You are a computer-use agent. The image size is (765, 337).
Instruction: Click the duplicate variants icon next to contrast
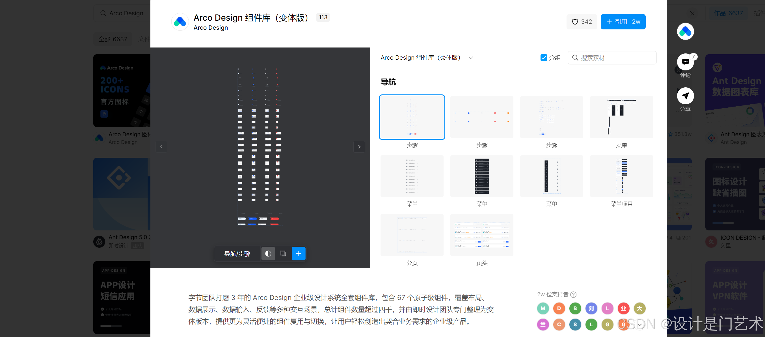click(x=283, y=254)
